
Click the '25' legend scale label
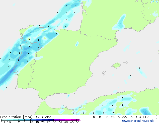coord(49,122)
